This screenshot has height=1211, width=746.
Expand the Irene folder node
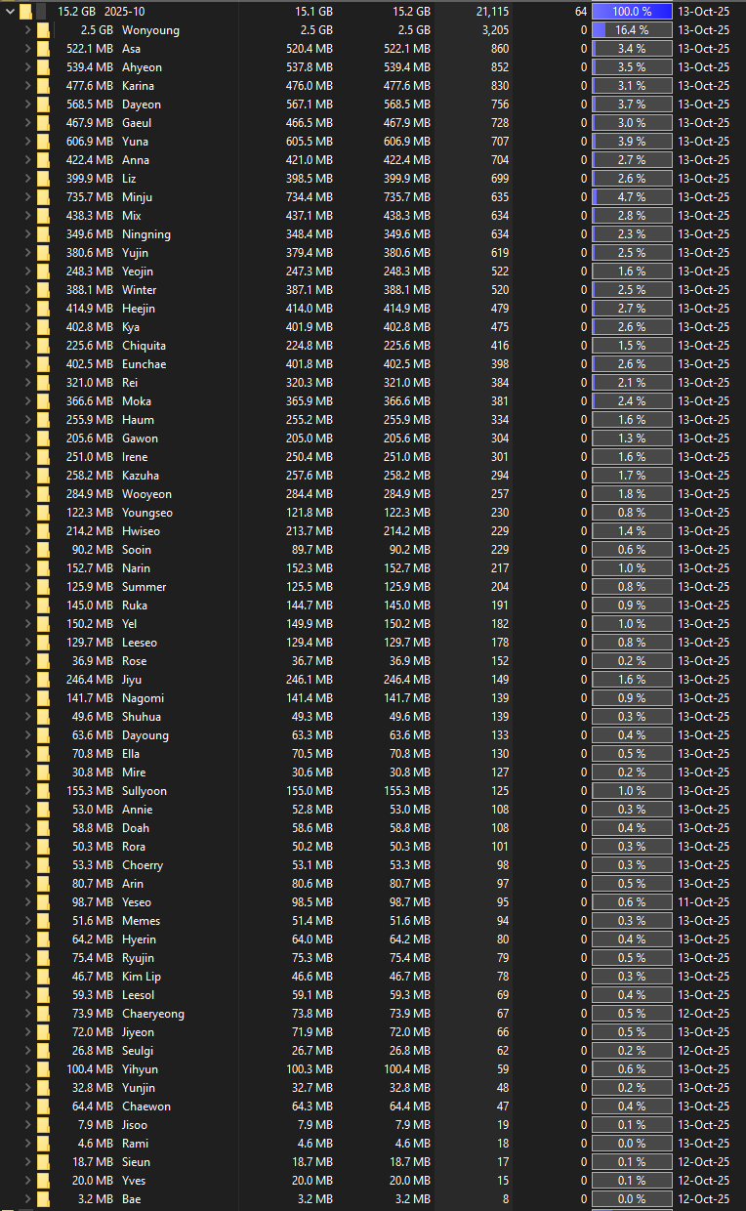pyautogui.click(x=26, y=457)
